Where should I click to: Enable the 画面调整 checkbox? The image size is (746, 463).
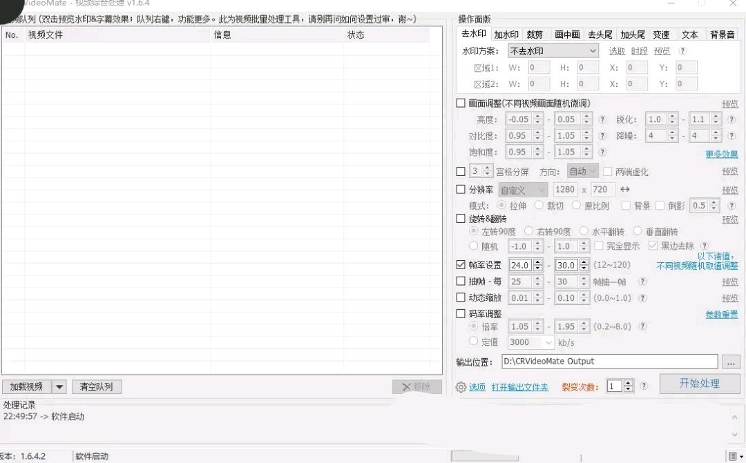click(x=461, y=104)
